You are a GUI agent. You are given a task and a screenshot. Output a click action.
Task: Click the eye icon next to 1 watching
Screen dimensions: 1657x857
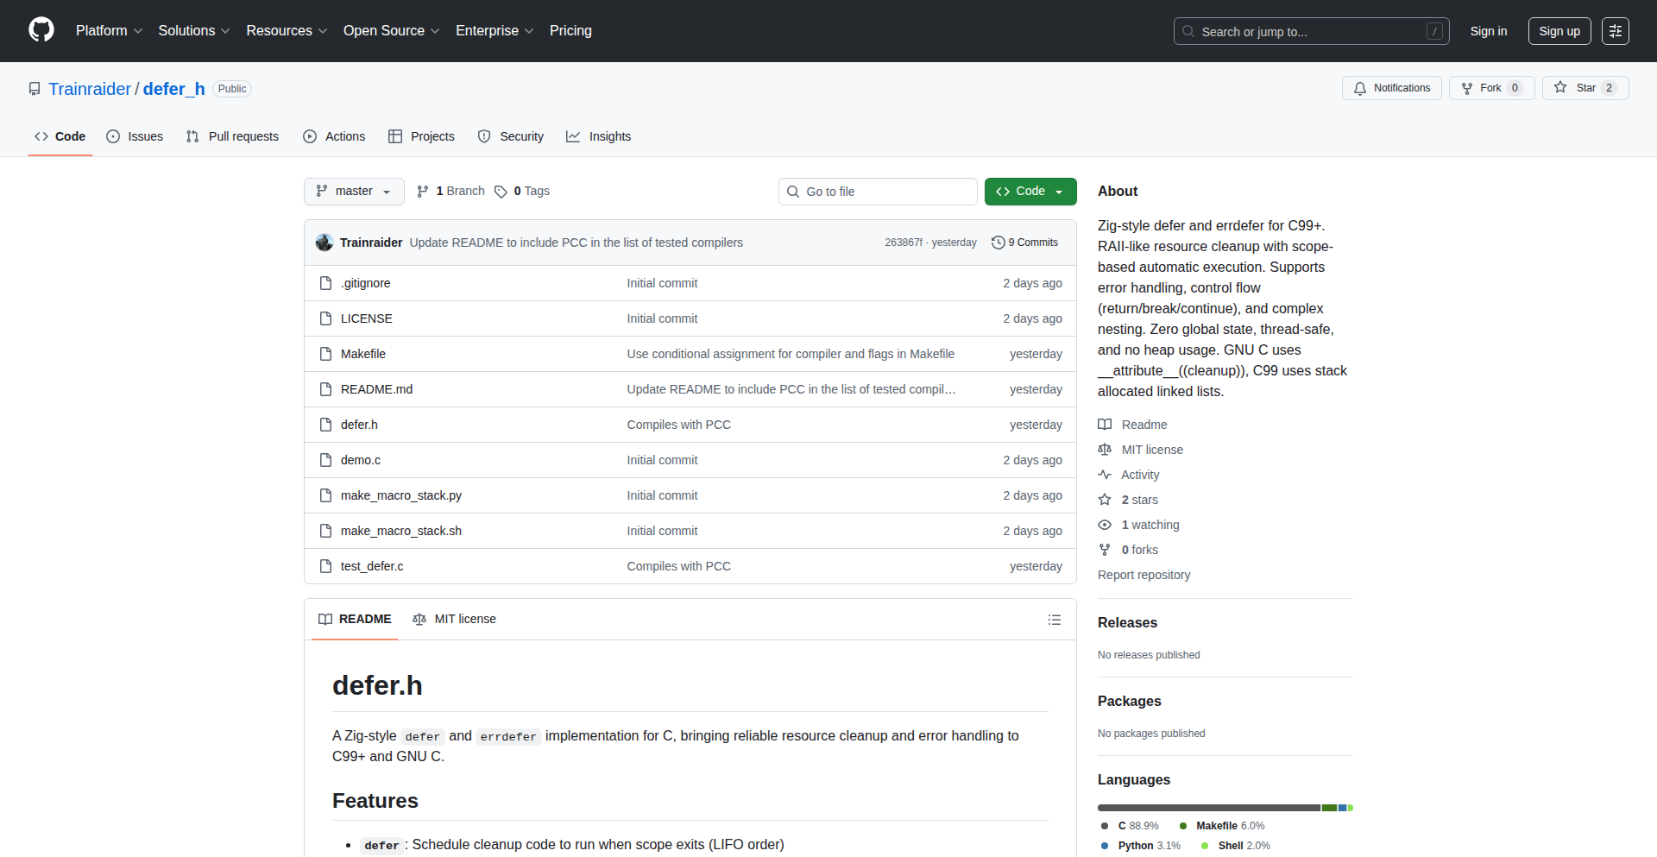pos(1105,525)
